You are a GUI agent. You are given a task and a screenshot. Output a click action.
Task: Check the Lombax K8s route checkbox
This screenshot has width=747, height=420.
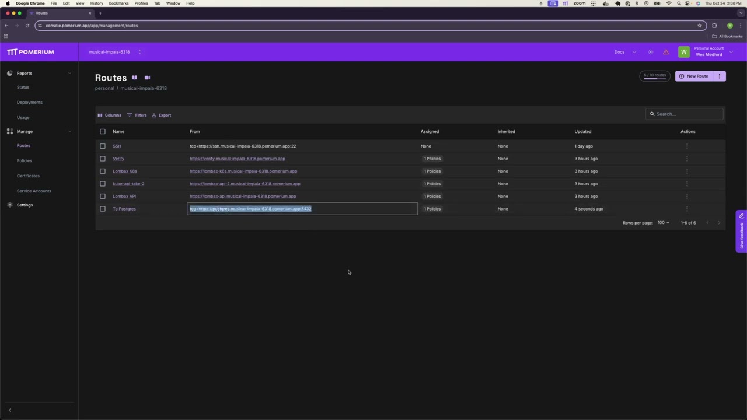[x=103, y=171]
